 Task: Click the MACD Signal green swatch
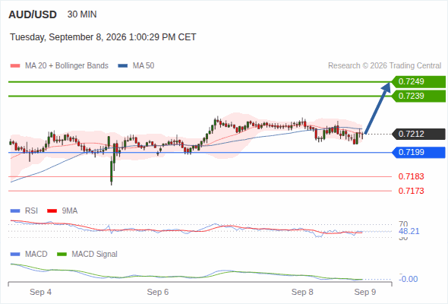pos(62,255)
